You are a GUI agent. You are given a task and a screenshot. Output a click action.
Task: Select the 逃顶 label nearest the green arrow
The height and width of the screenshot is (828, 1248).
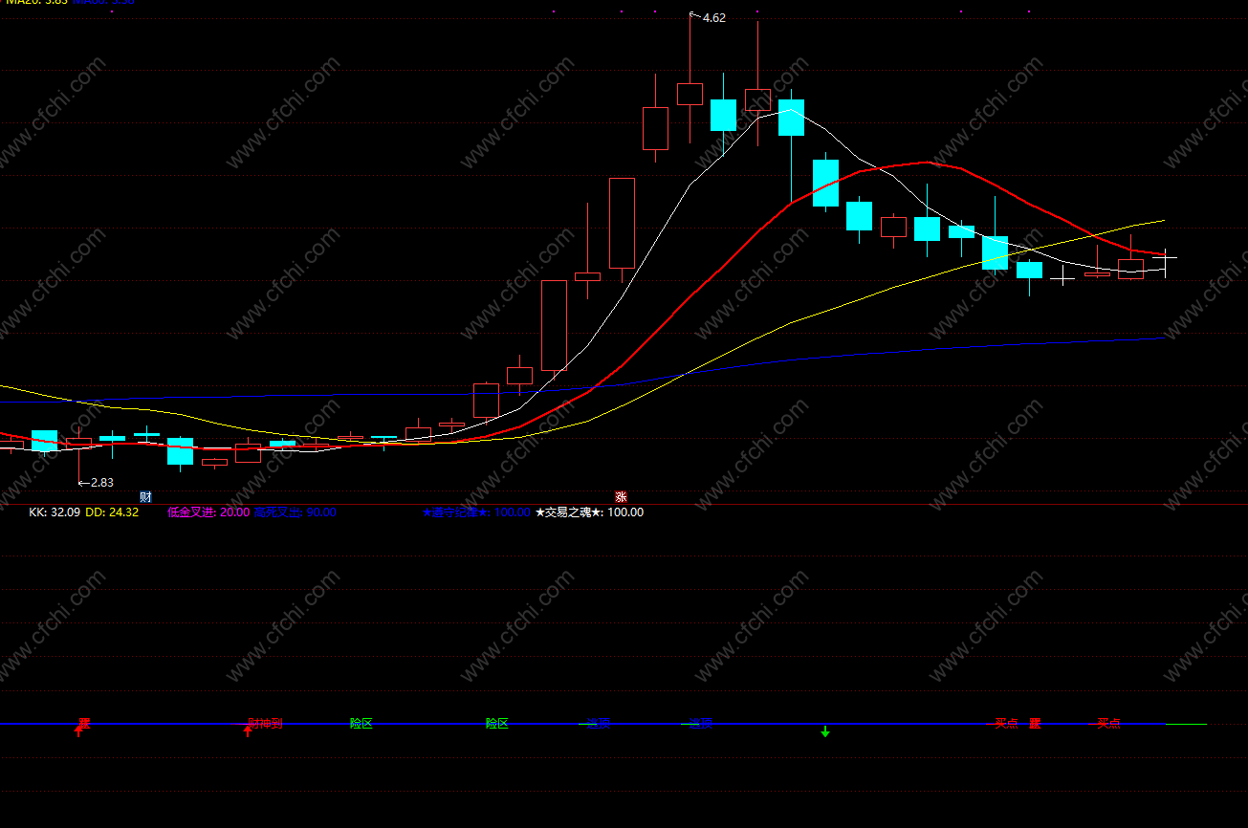click(x=701, y=724)
